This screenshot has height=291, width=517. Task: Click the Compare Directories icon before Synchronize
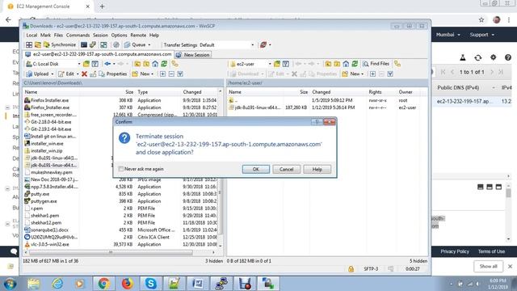tap(38, 44)
